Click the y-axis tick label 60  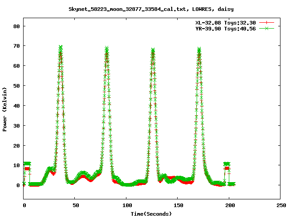[x=16, y=66]
